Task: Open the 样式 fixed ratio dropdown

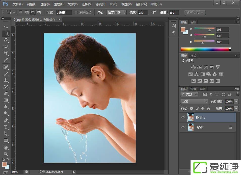Action: coord(116,12)
